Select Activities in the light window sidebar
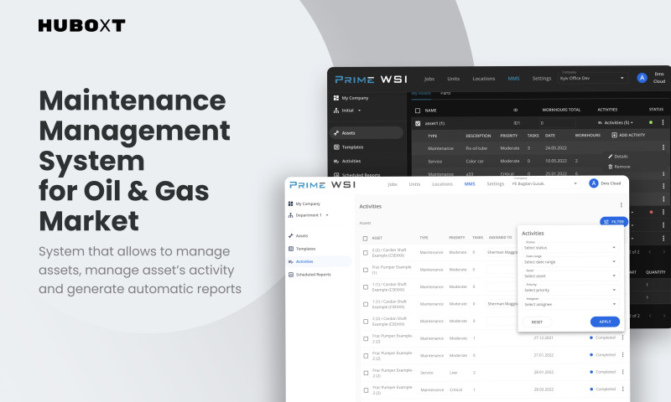Viewport: 671px width, 402px height. [x=320, y=261]
